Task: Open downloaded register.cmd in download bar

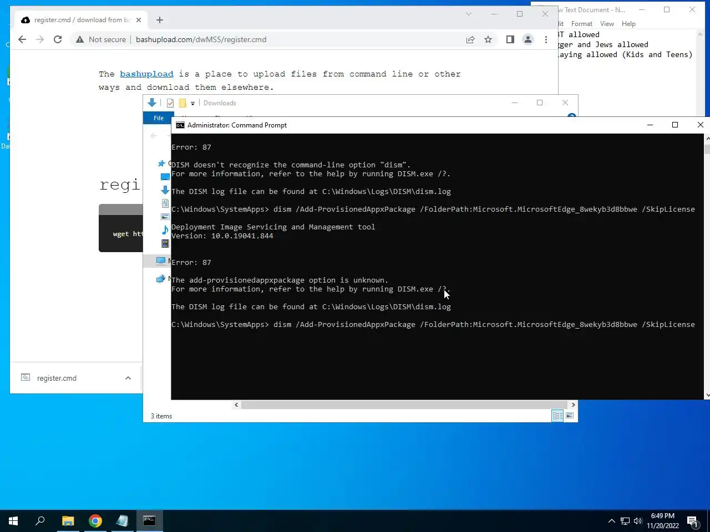Action: click(57, 378)
